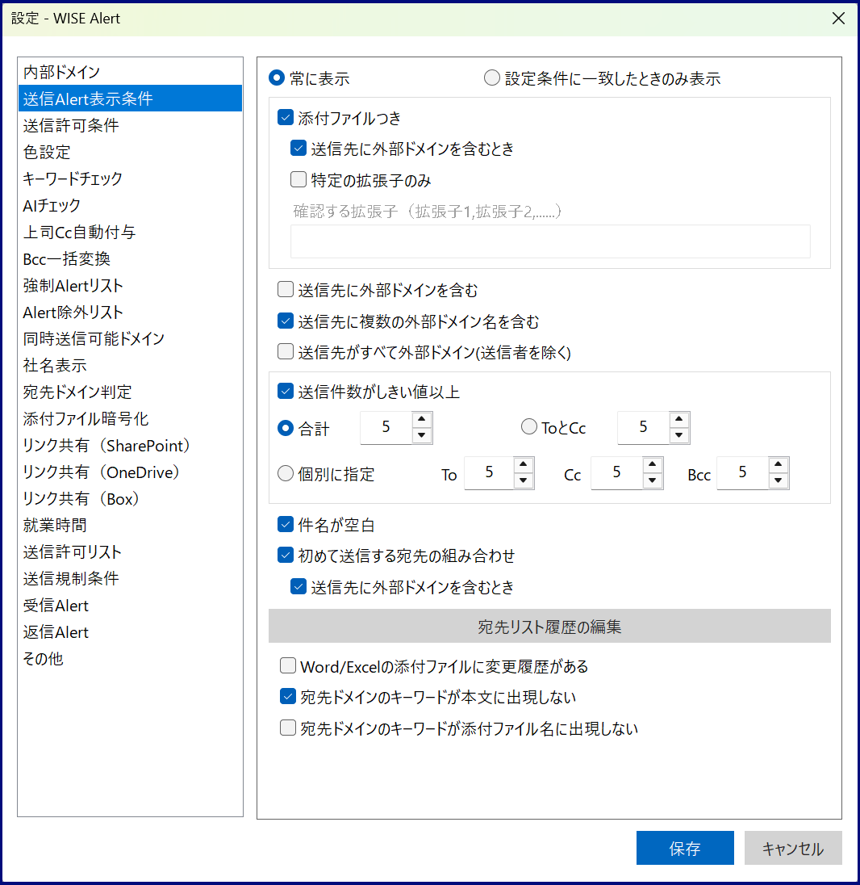Increase the Cc count spinner
Screen dimensions: 860x885
click(x=652, y=464)
